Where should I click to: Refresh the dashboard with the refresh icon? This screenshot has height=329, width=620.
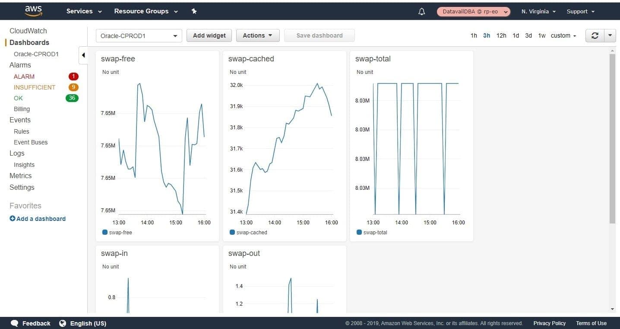595,35
